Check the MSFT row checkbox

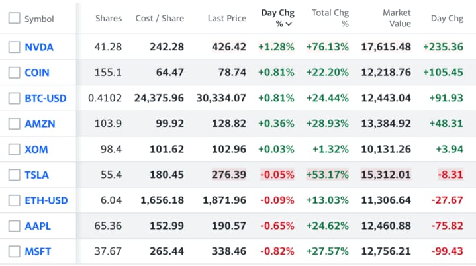pos(14,251)
